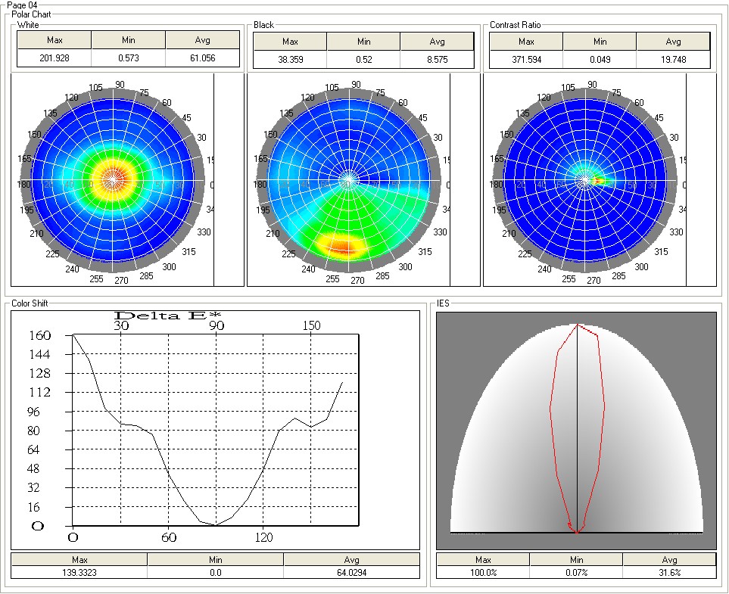Click the Black polar chart

tap(348, 180)
